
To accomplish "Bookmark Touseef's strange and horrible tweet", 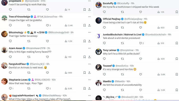I will pos(177,74).
